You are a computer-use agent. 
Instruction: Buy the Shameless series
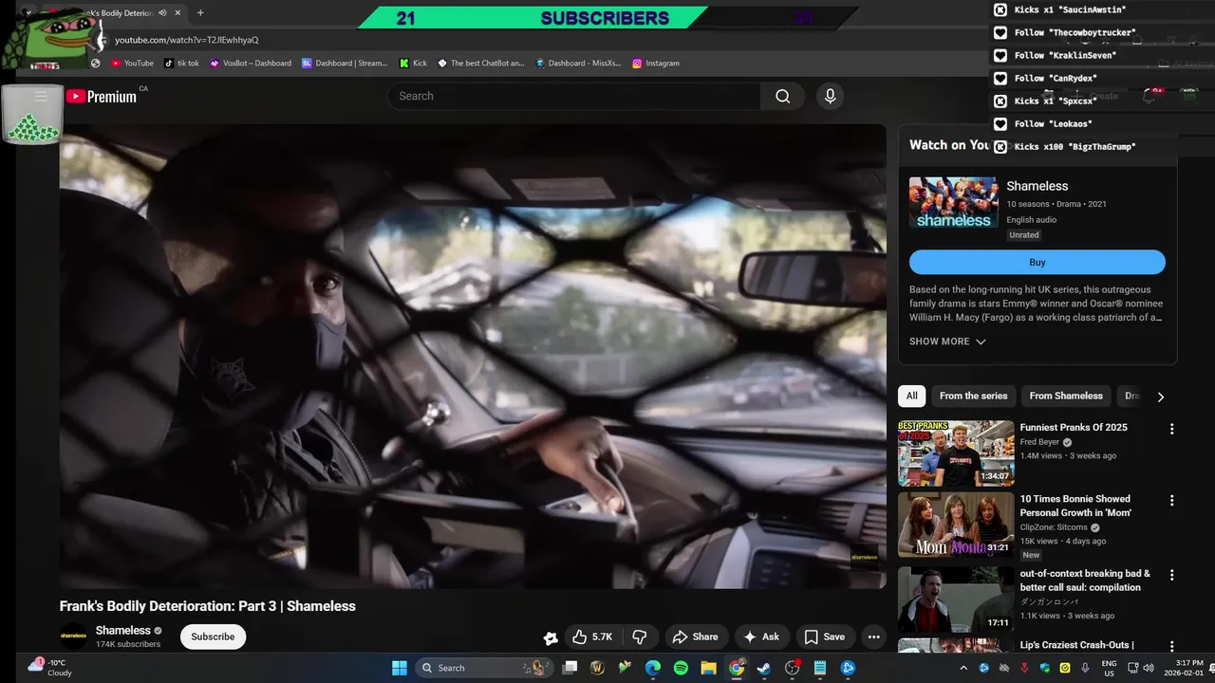1037,262
